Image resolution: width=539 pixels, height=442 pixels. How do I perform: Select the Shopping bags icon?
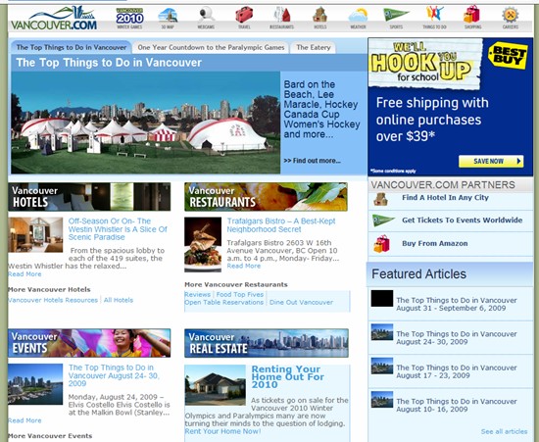click(472, 18)
